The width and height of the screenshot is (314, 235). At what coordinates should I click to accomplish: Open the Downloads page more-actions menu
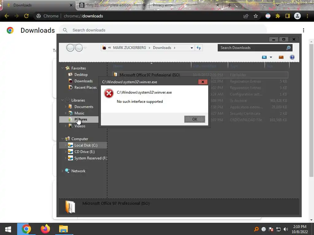click(304, 30)
